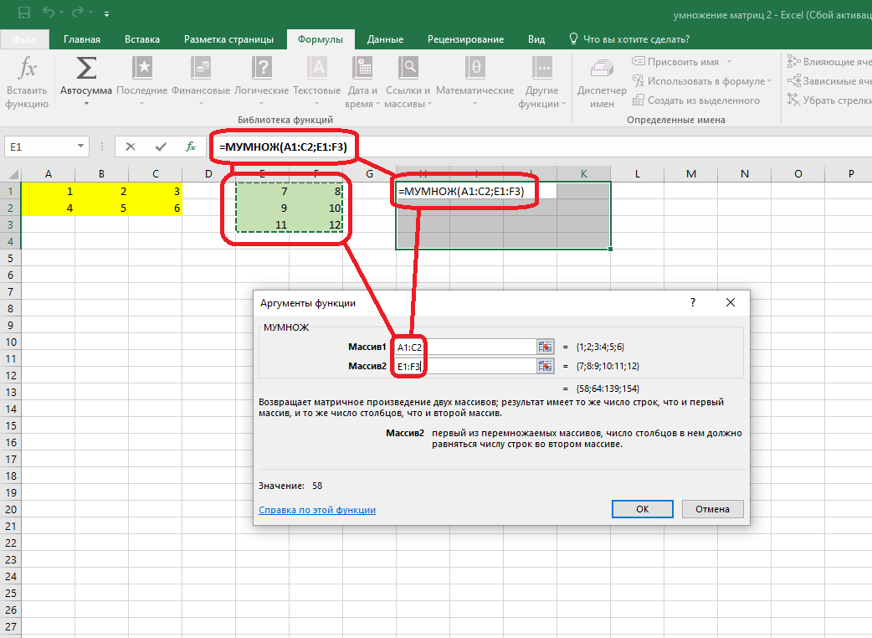Select cell A1 containing 1
This screenshot has width=872, height=638.
48,192
